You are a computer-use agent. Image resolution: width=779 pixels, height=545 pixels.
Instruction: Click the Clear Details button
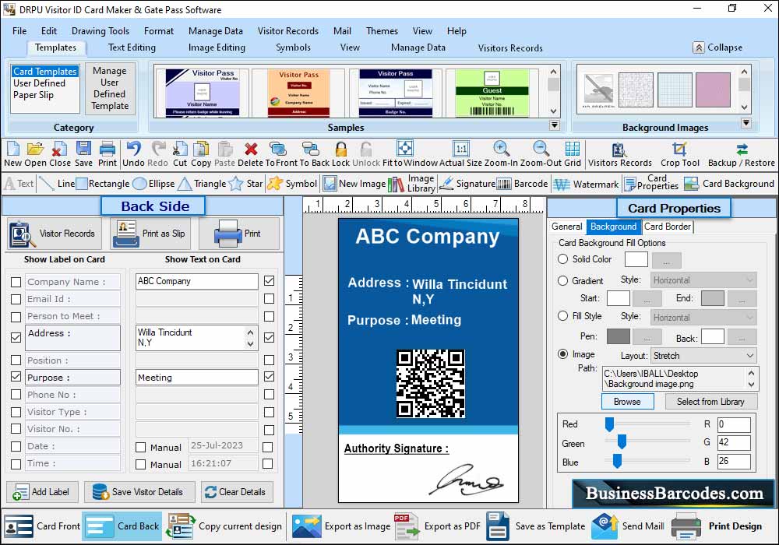[x=237, y=492]
